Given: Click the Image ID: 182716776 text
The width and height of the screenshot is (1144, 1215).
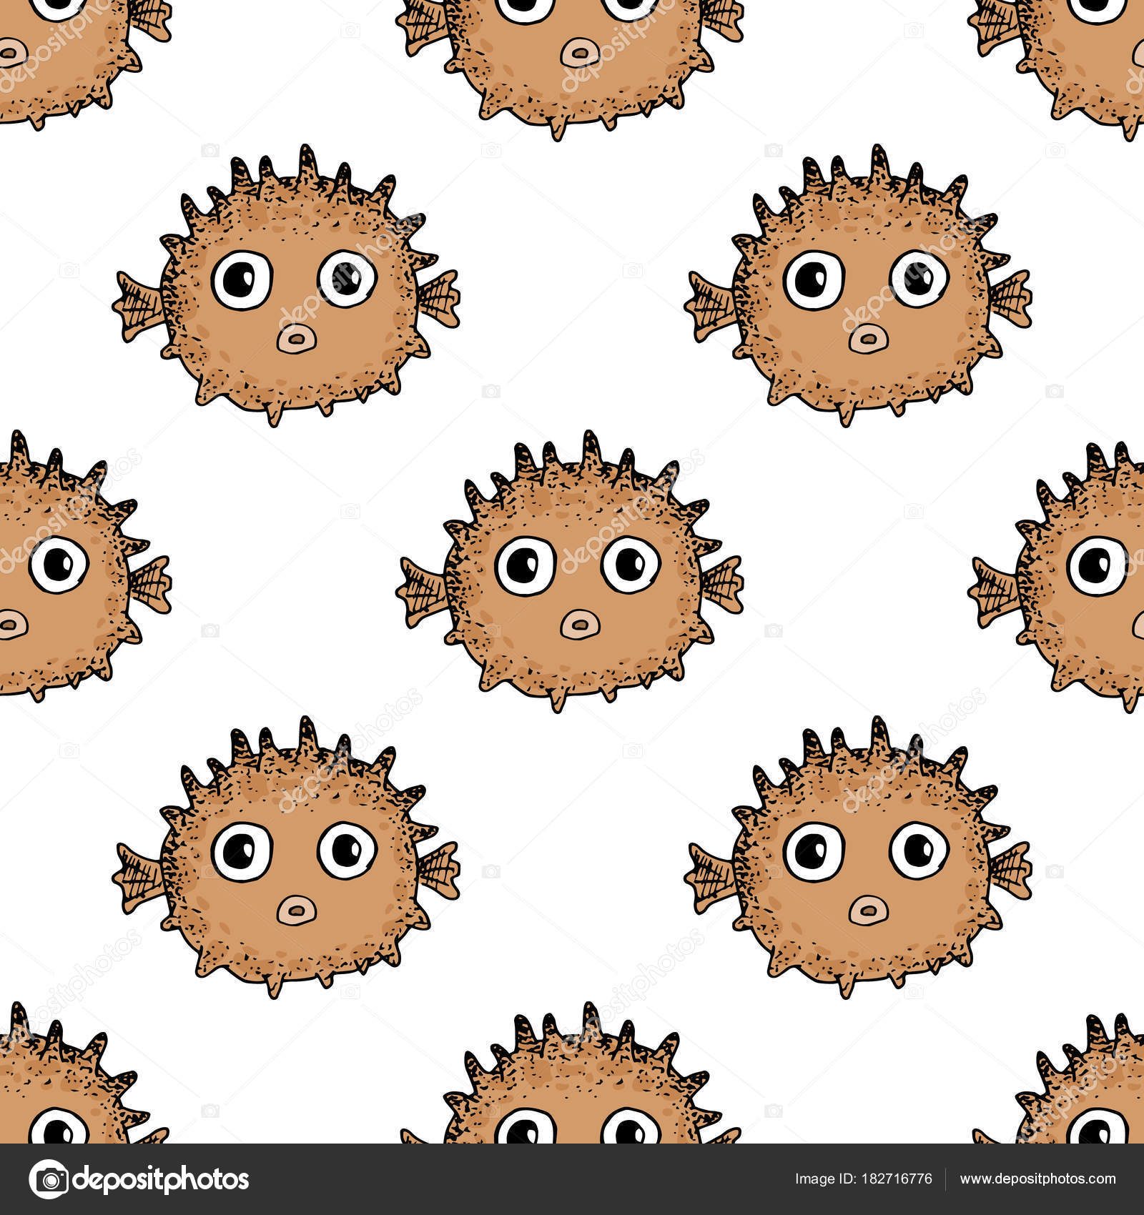Looking at the screenshot, I should (863, 1179).
